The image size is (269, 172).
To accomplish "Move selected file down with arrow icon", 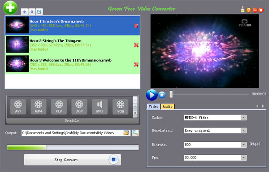I will pos(32,12).
